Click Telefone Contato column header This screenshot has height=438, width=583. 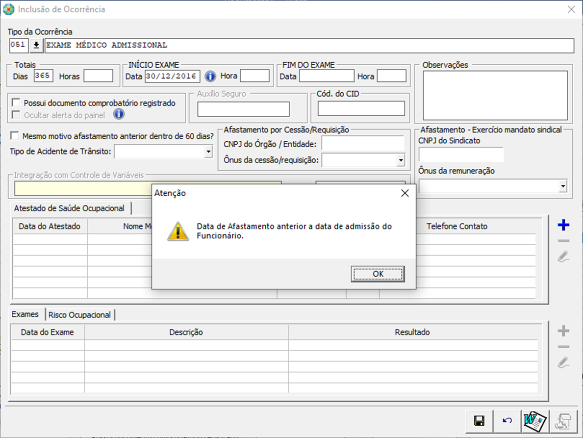pyautogui.click(x=457, y=226)
